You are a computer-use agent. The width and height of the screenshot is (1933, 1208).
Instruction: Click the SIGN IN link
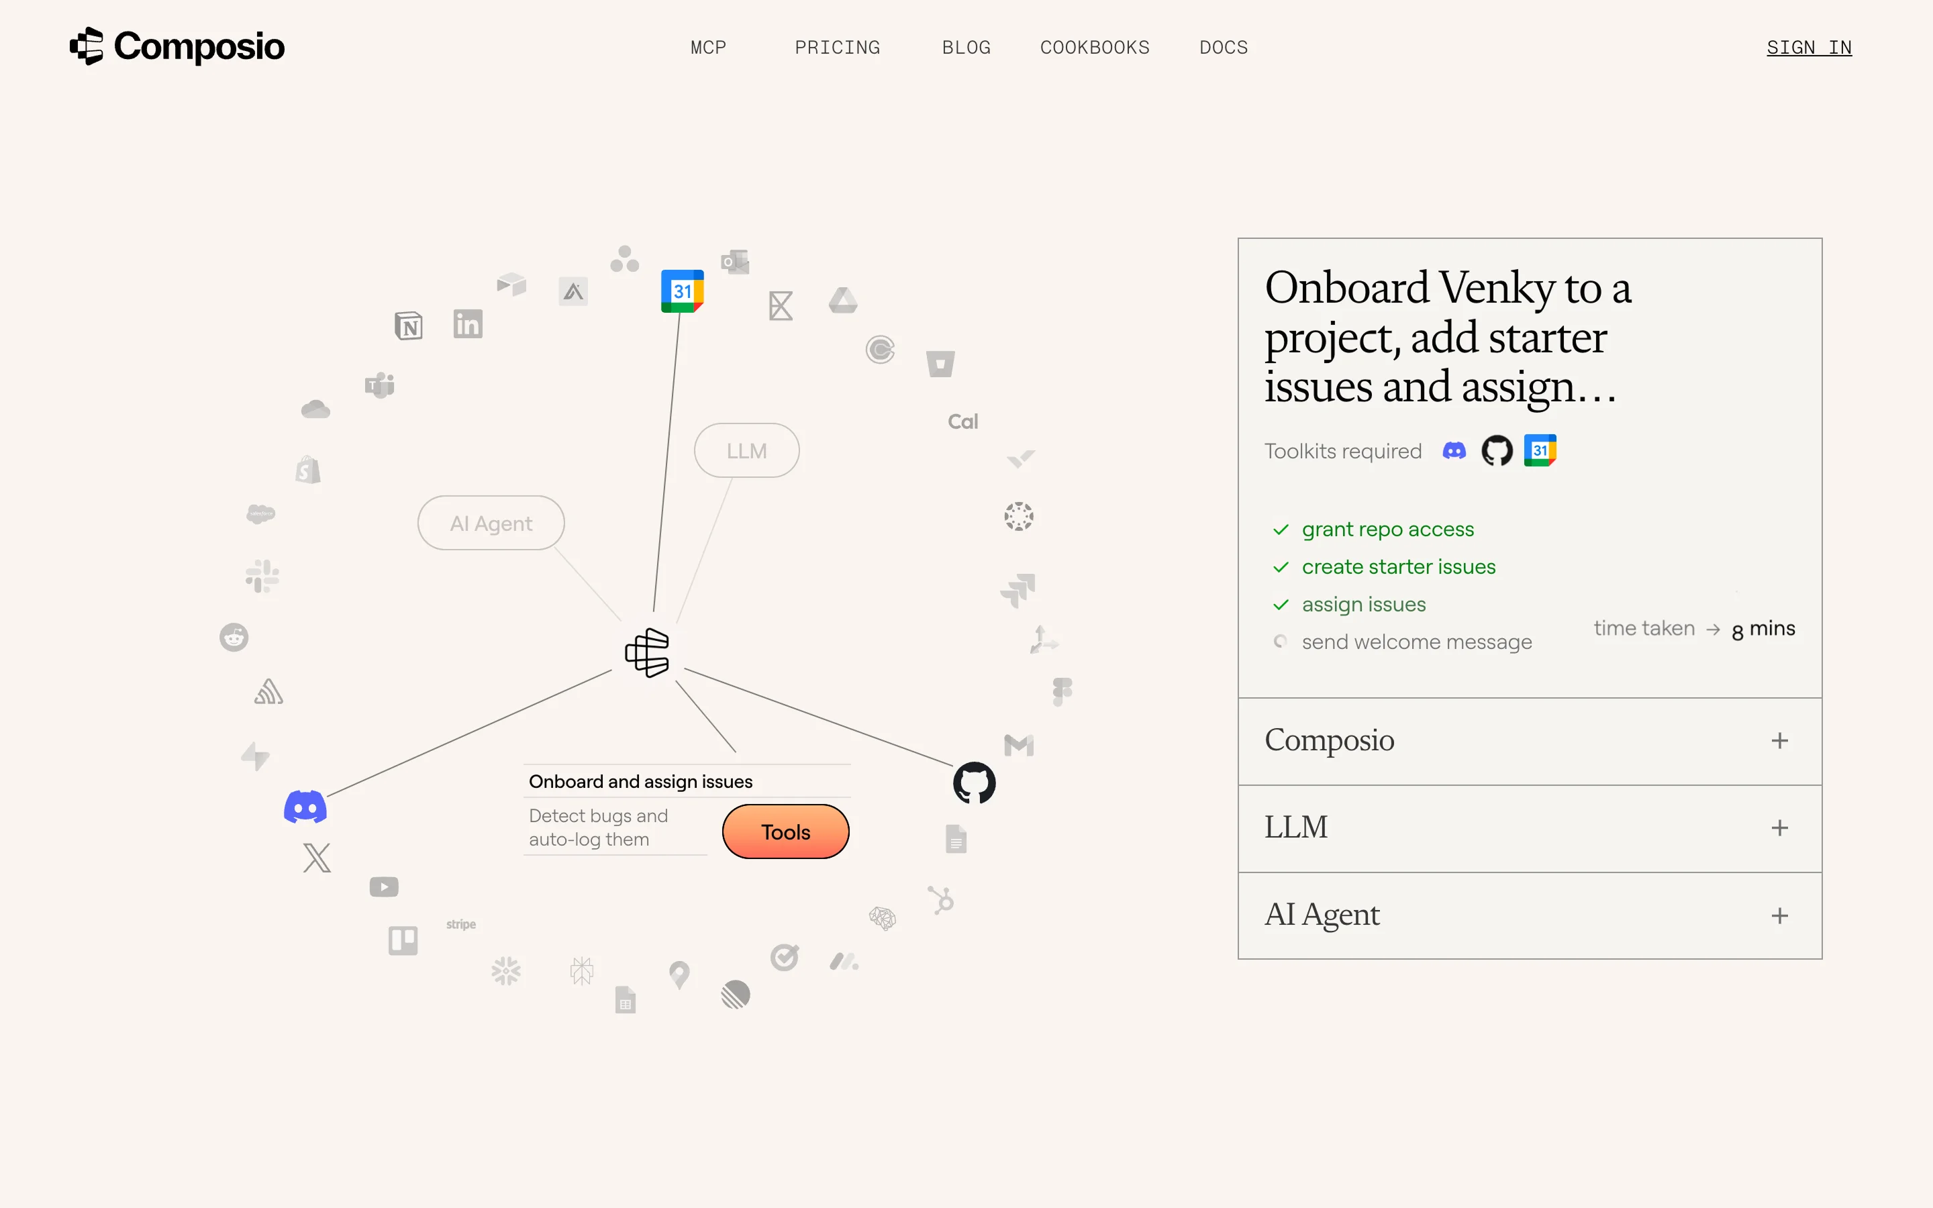pyautogui.click(x=1808, y=48)
